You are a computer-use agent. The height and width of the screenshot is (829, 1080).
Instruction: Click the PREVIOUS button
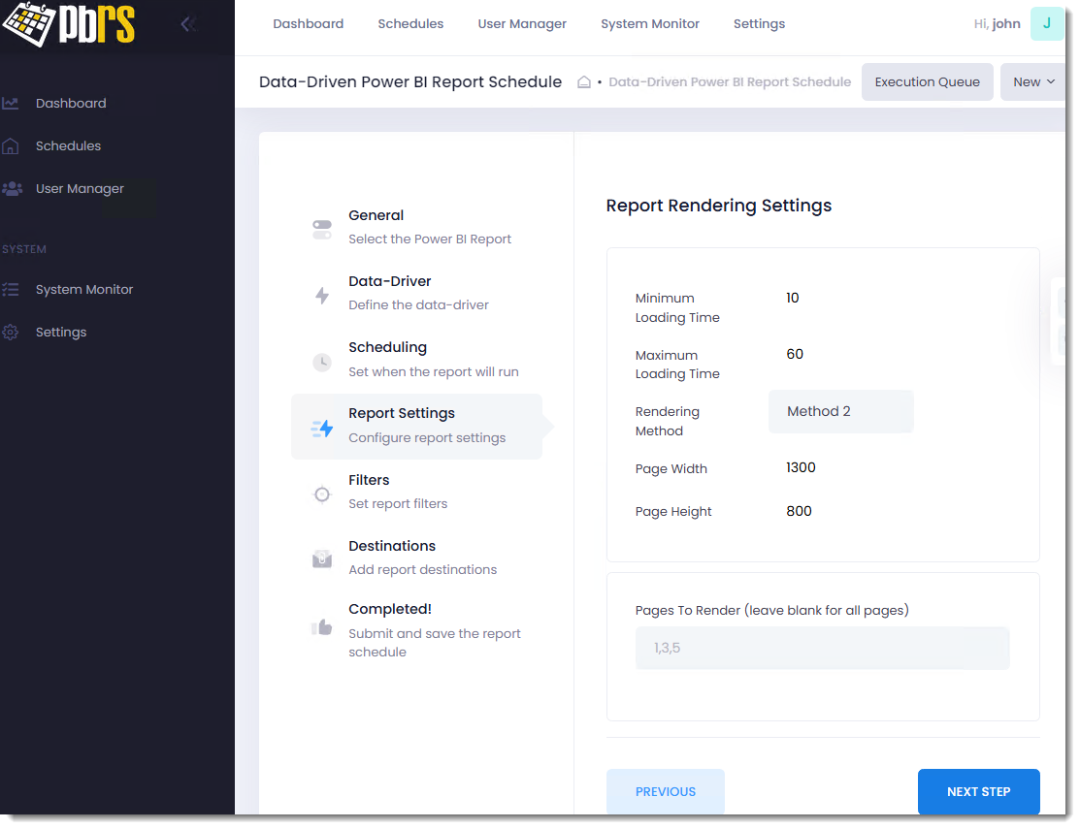point(666,792)
